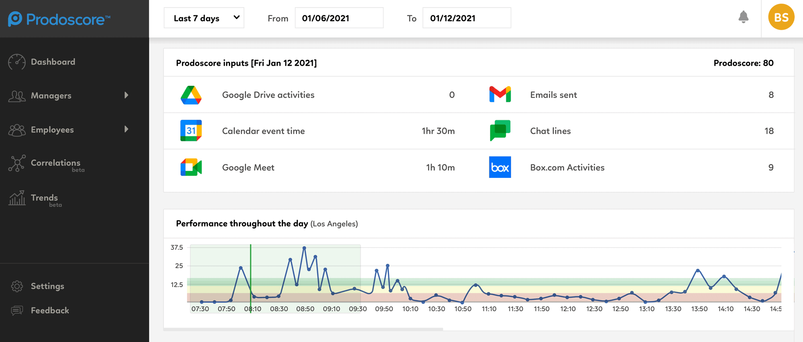Click the Settings gear icon
The width and height of the screenshot is (803, 342).
coord(17,286)
